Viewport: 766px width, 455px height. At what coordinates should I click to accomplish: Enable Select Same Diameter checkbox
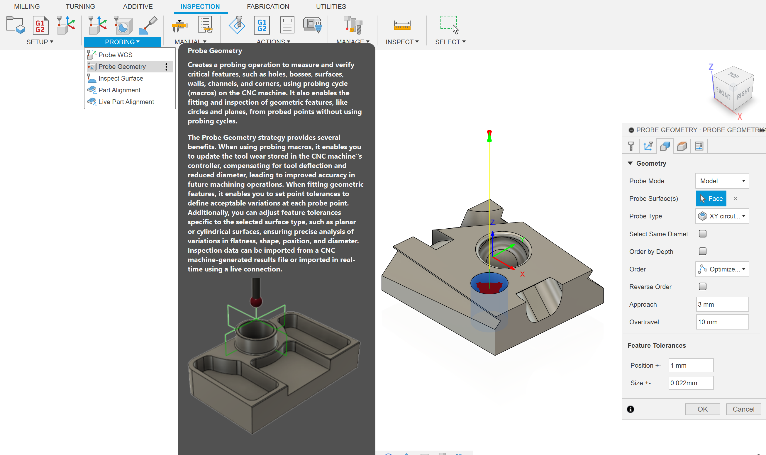[702, 234]
